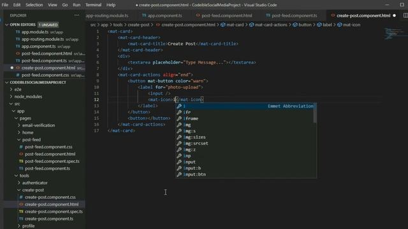Click the code minimap preview
408x229 pixels.
pos(394,33)
